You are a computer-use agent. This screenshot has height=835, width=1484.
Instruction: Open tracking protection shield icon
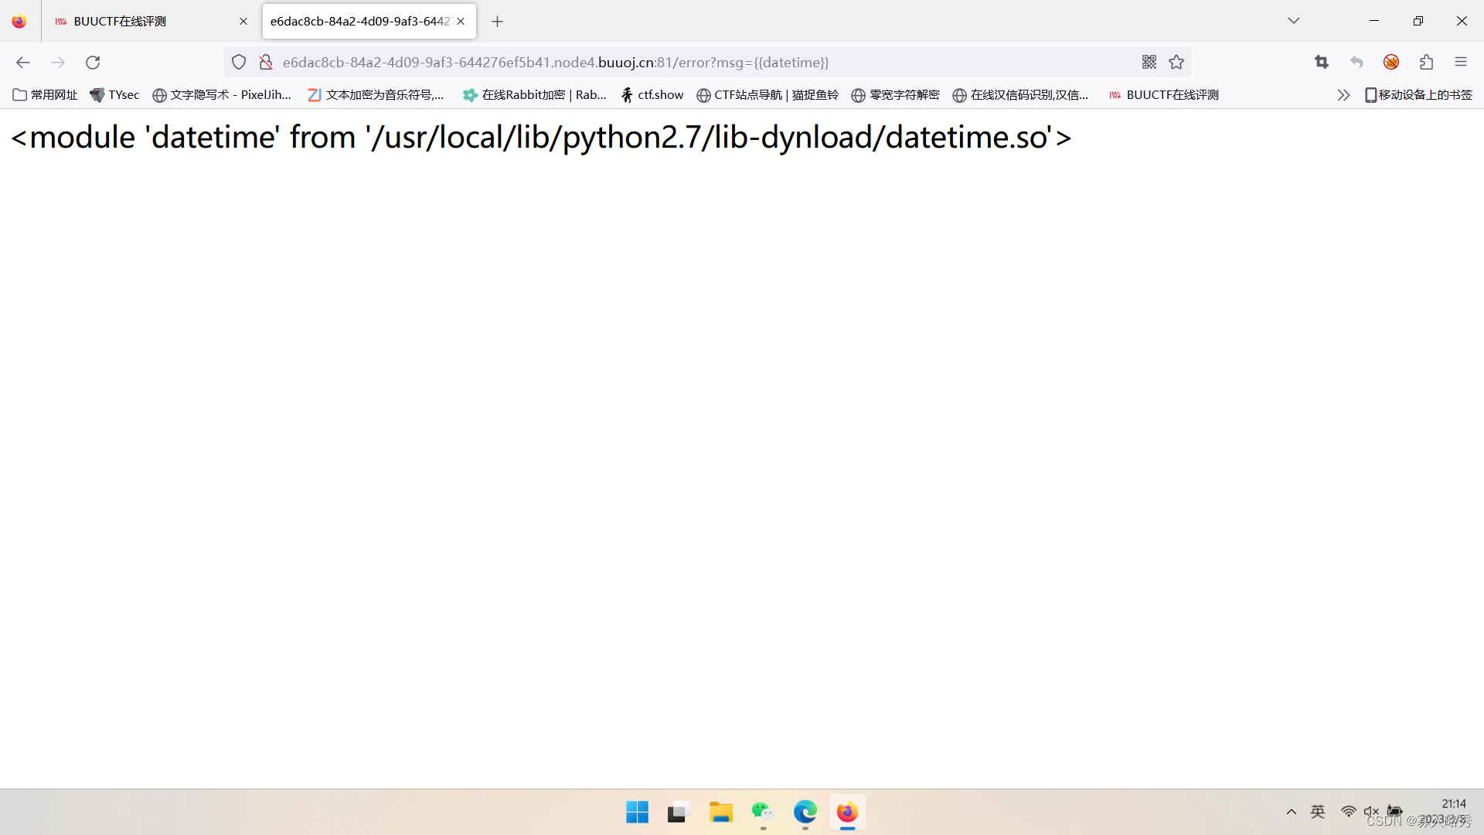[239, 63]
